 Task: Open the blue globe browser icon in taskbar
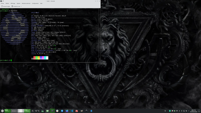tap(62, 111)
